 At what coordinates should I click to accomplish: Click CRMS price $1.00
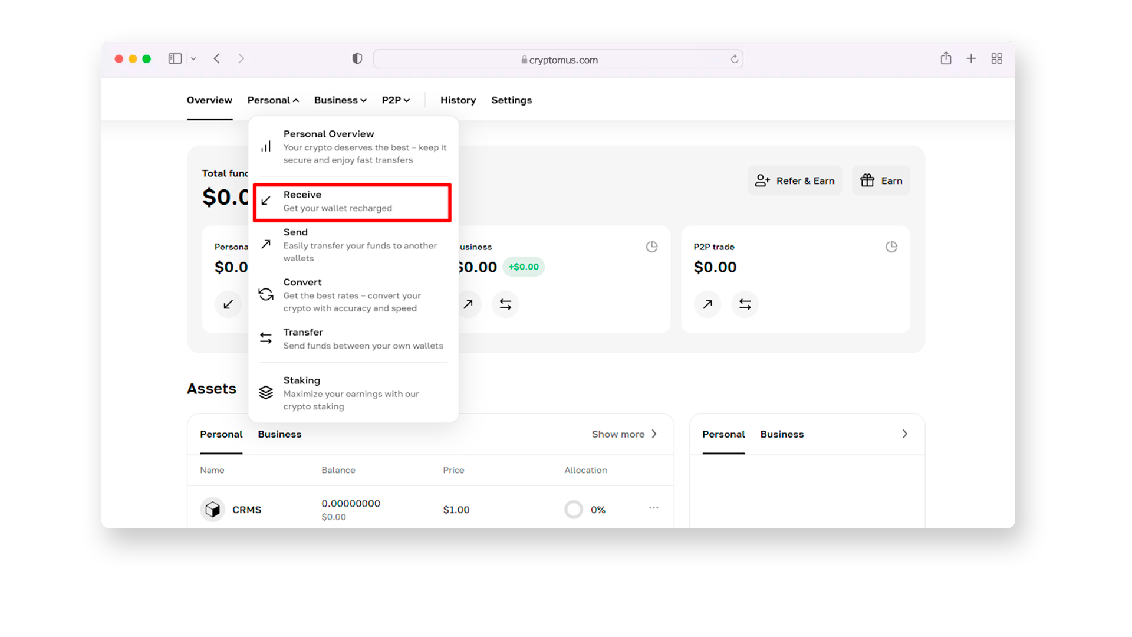pyautogui.click(x=456, y=510)
